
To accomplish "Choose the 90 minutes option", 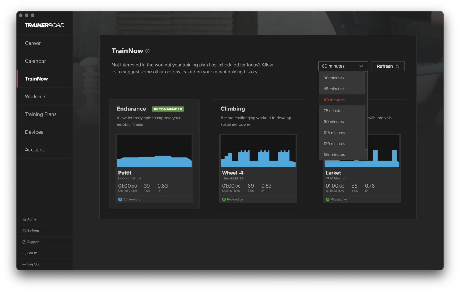I will click(x=333, y=122).
